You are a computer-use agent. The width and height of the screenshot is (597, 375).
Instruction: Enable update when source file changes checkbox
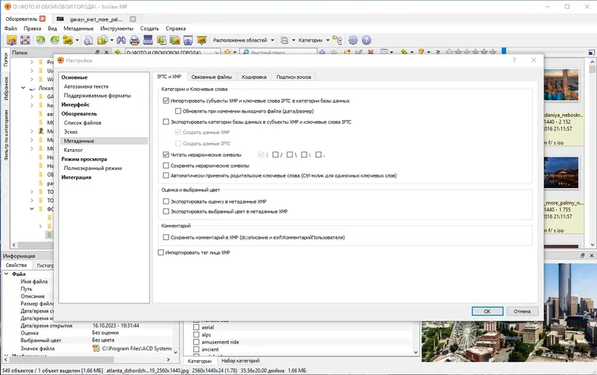tap(178, 111)
